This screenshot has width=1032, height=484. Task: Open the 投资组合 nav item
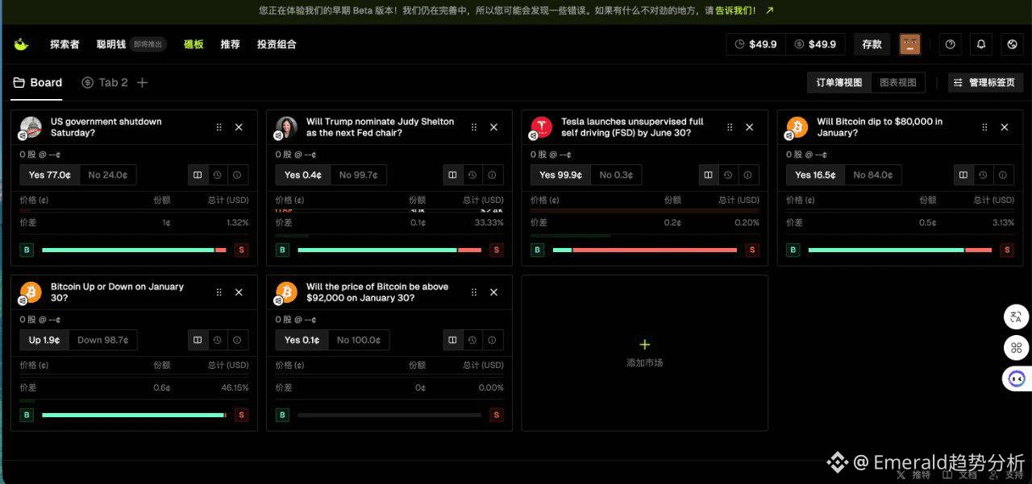[x=277, y=44]
